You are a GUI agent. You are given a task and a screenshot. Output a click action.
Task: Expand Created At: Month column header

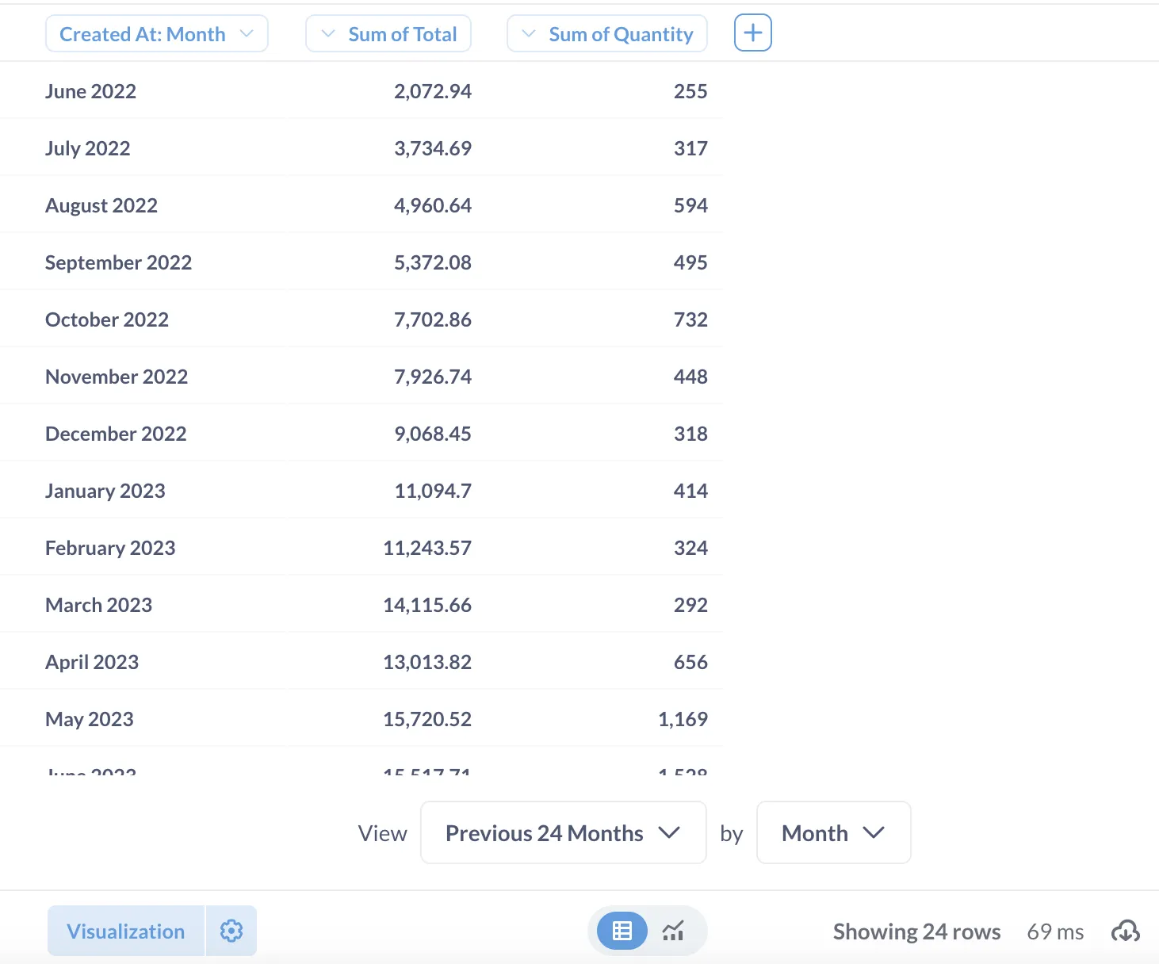pyautogui.click(x=157, y=34)
